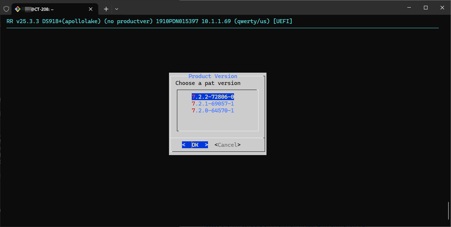Open a new terminal tab with plus

[x=106, y=9]
